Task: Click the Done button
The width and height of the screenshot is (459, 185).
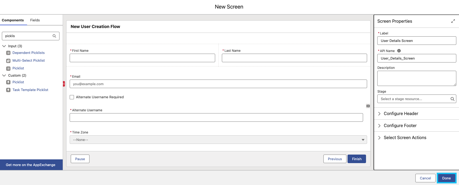Action: (x=446, y=178)
